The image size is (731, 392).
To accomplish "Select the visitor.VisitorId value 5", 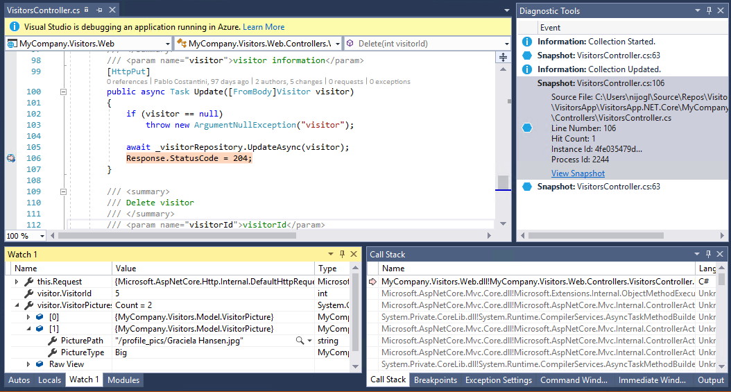I will (213, 293).
